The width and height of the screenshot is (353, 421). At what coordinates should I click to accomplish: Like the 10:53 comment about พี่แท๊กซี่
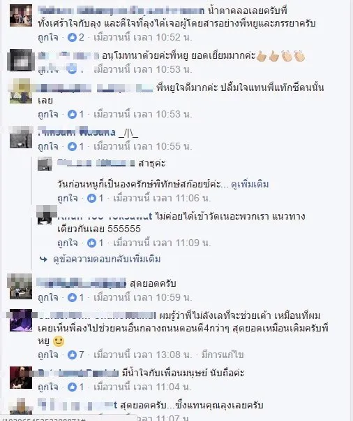(48, 115)
